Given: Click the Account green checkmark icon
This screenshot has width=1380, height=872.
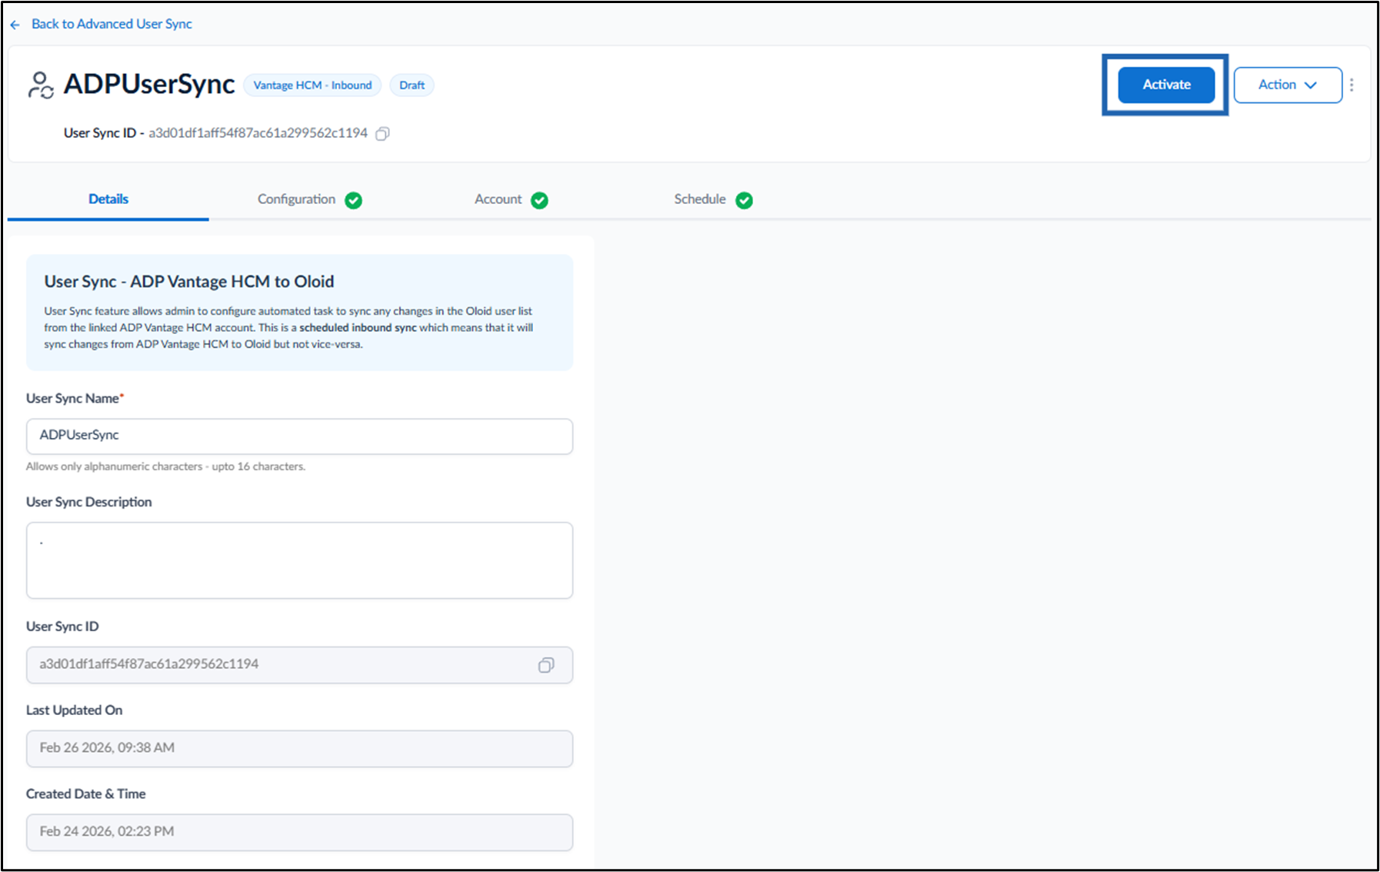Looking at the screenshot, I should tap(539, 200).
